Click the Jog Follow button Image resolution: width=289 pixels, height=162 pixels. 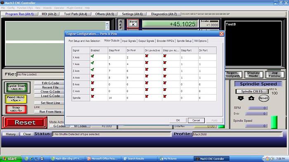pyautogui.click(x=275, y=74)
